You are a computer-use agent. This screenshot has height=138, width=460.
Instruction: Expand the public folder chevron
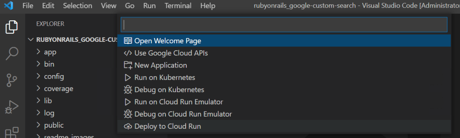pos(38,125)
